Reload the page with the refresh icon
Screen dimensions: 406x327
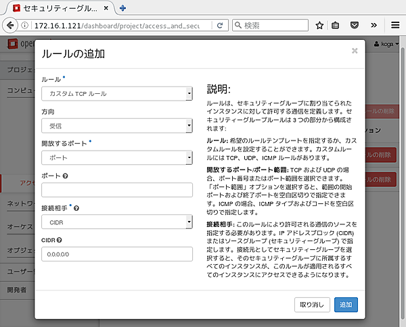(x=220, y=26)
